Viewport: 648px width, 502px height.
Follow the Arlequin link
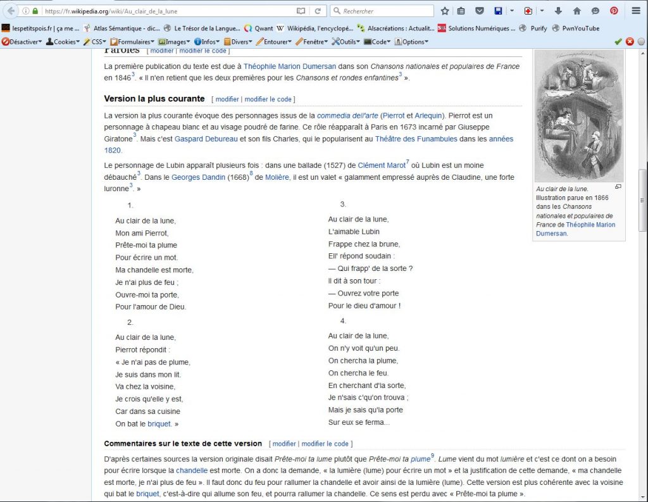[x=428, y=115]
